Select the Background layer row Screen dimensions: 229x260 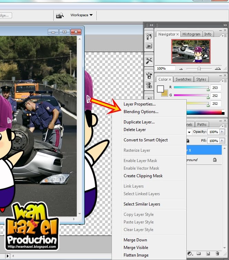[204, 160]
